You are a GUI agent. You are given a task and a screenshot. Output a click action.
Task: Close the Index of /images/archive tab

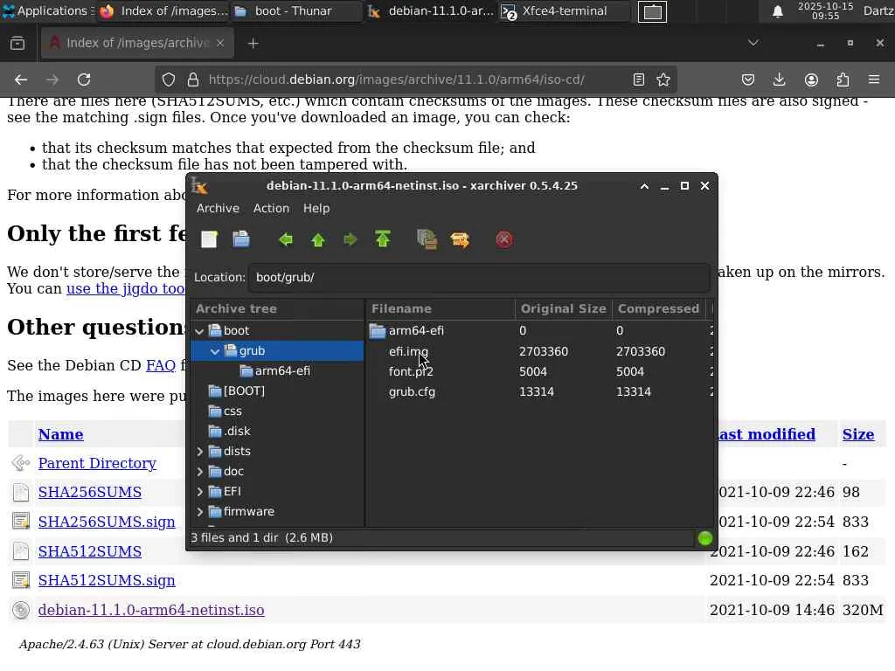point(220,44)
